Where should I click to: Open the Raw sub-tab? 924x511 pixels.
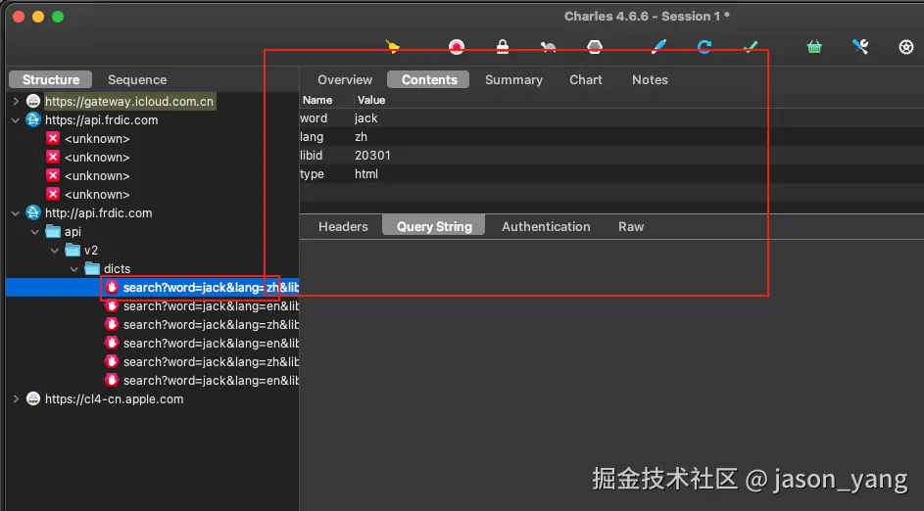[631, 227]
